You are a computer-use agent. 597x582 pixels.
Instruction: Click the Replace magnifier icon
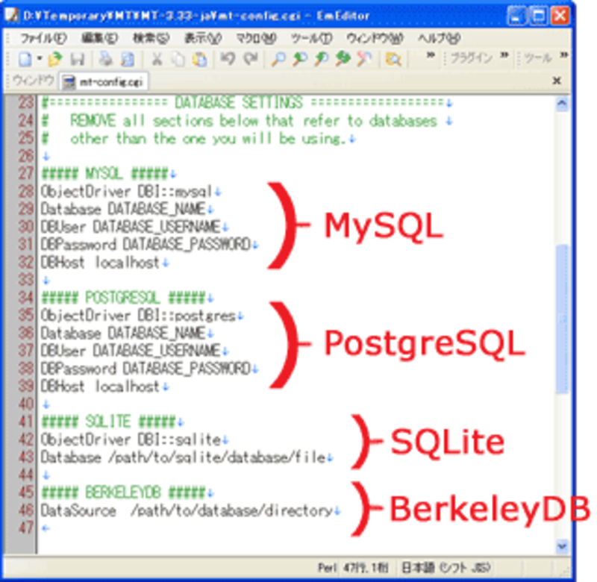(343, 59)
